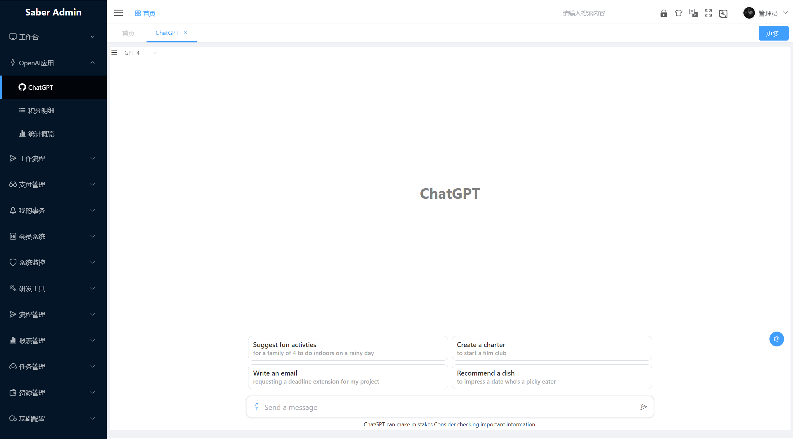This screenshot has width=793, height=439.
Task: Choose the Suggest fun activties prompt
Action: coord(348,348)
